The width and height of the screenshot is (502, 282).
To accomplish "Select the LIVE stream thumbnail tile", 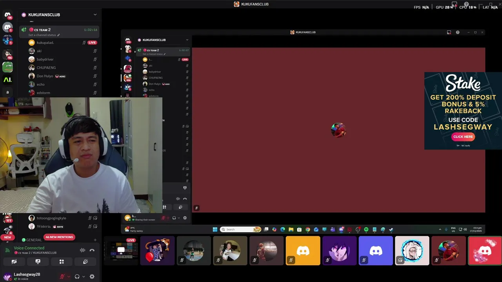I will pyautogui.click(x=121, y=251).
